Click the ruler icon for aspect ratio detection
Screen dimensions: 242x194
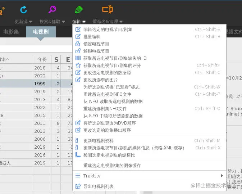tap(78, 155)
